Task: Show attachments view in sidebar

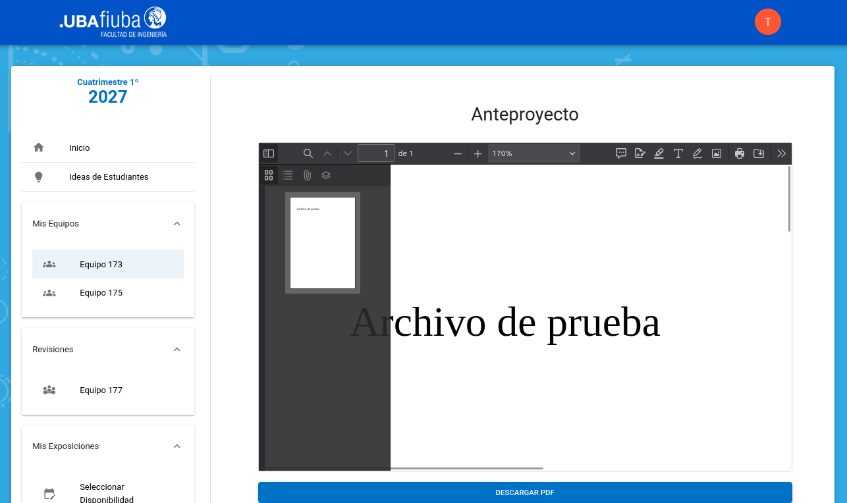Action: coord(307,175)
